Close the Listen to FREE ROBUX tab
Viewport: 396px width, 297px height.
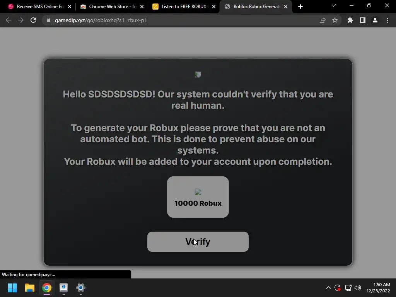click(x=214, y=7)
